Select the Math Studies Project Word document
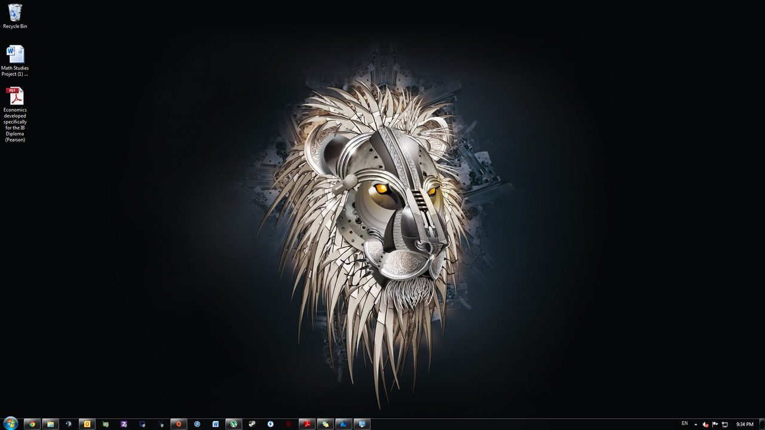Screen dimensions: 765x430 point(15,61)
